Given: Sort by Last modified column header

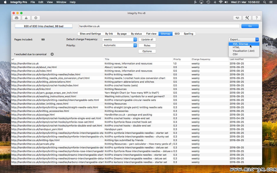Looking at the screenshot, I should pyautogui.click(x=245, y=59).
